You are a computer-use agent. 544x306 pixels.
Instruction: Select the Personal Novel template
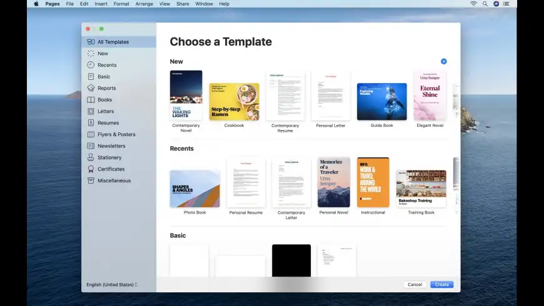click(x=334, y=182)
